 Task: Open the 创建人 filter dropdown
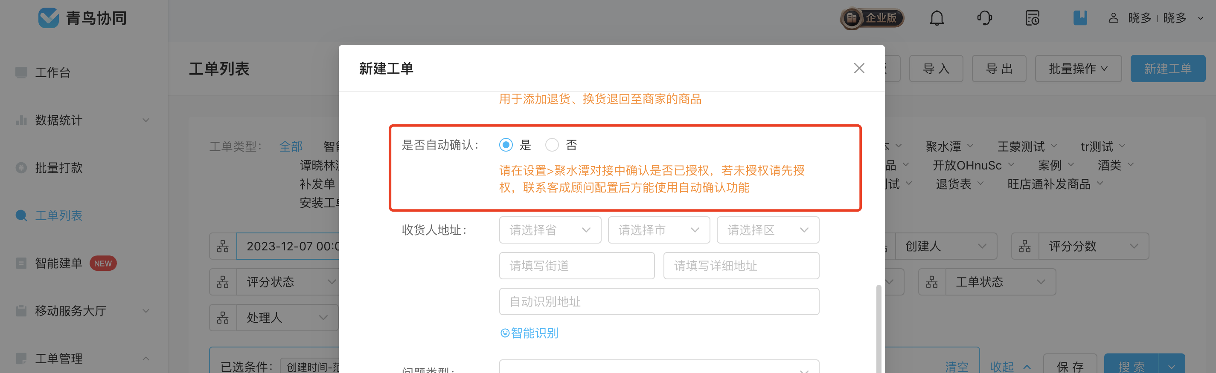pos(945,246)
